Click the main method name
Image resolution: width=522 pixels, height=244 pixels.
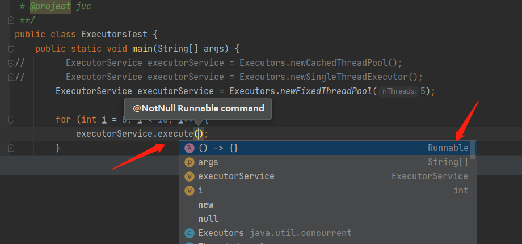click(x=142, y=49)
